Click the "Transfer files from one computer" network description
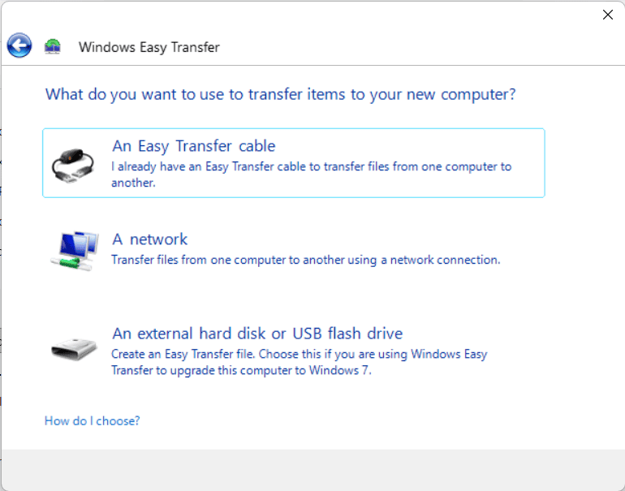Viewport: 625px width, 491px height. point(306,260)
